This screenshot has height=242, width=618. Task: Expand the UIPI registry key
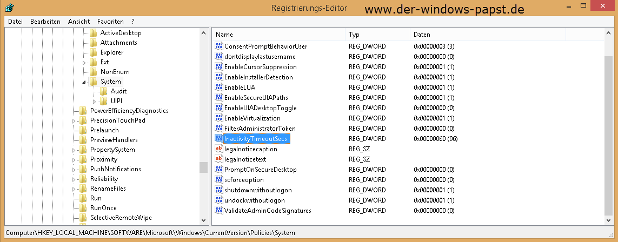[x=94, y=102]
